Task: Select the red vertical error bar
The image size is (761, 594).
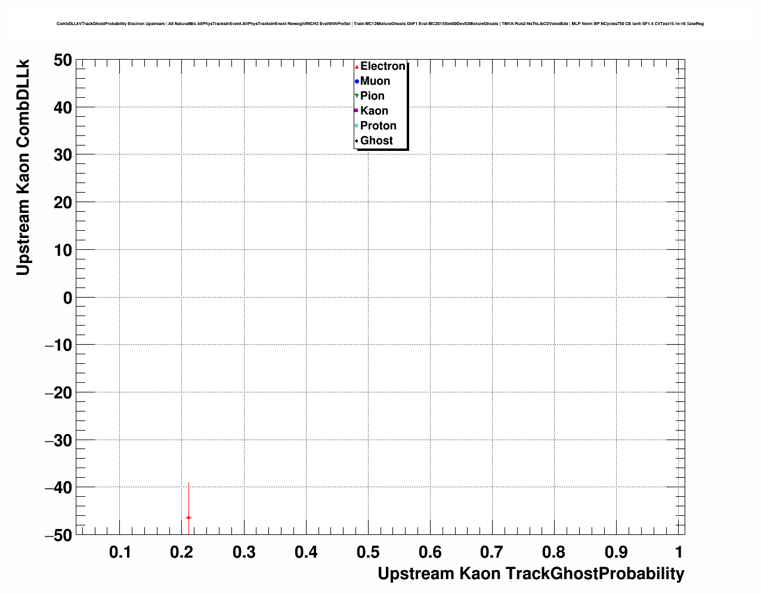Action: pyautogui.click(x=188, y=498)
